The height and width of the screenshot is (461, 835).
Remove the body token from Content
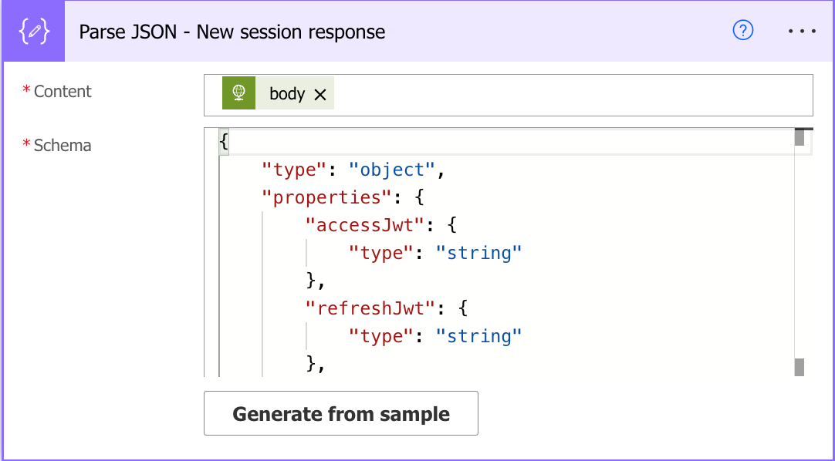[x=320, y=95]
